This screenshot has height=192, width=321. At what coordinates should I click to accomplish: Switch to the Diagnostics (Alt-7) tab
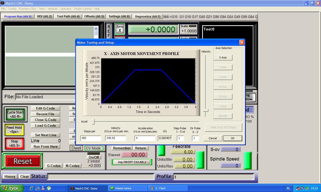pos(147,16)
